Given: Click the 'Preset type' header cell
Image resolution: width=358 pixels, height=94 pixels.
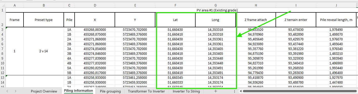Looking at the screenshot, I should (x=44, y=20).
